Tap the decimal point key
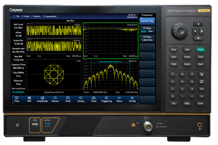Image resolution: width=218 pixels, height=145 pixels. click(182, 96)
